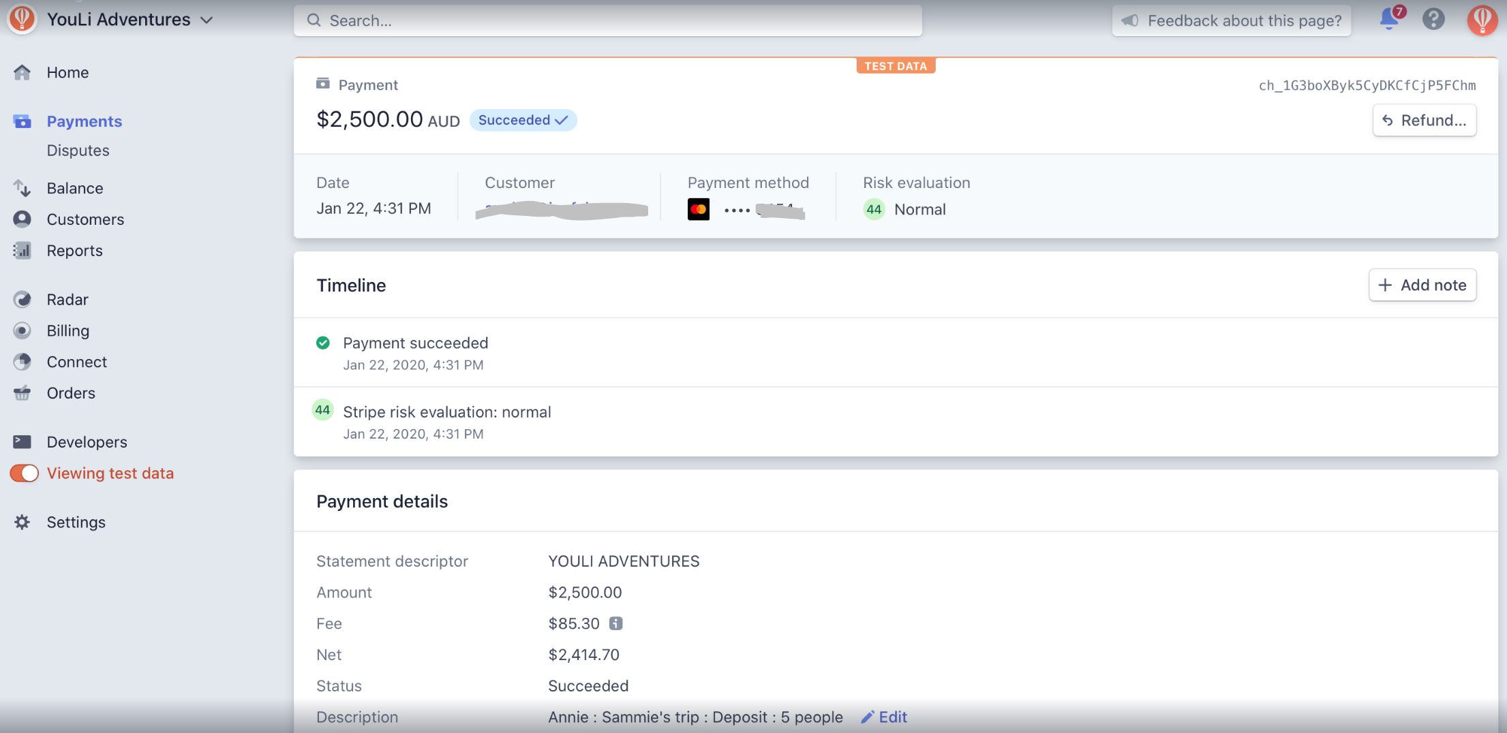Click the Developers terminal icon
This screenshot has width=1507, height=733.
[22, 442]
